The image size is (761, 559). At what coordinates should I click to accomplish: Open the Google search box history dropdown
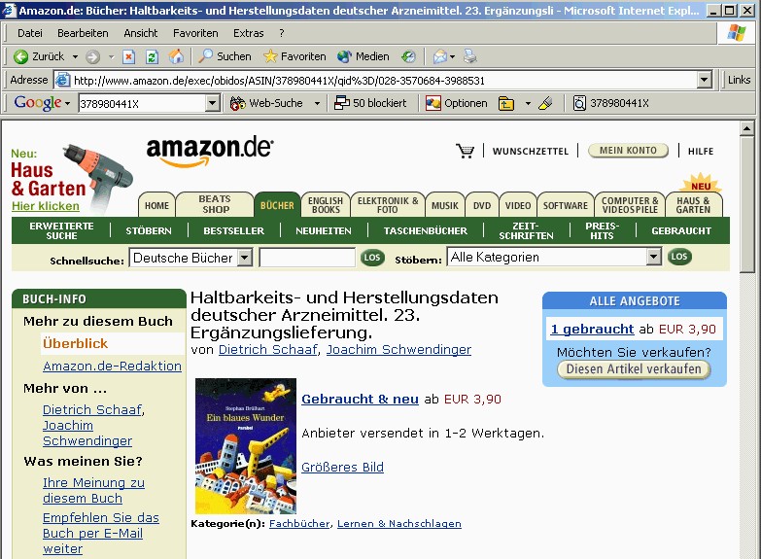point(212,103)
